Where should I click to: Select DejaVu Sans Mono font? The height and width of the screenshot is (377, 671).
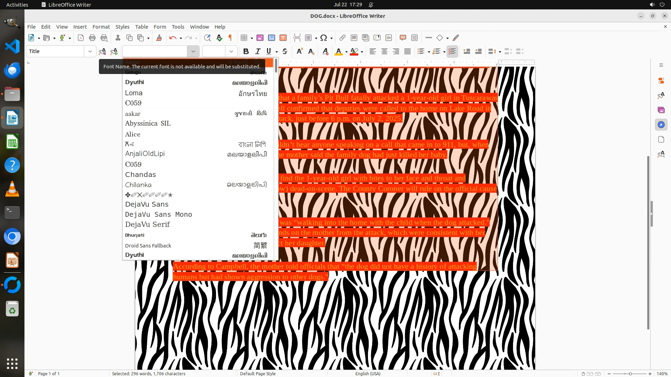pyautogui.click(x=158, y=214)
